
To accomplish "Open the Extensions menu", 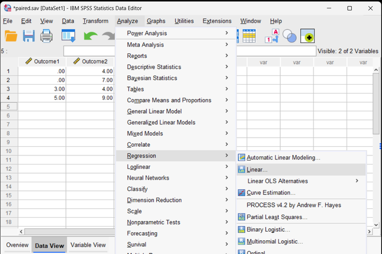I will coord(217,21).
